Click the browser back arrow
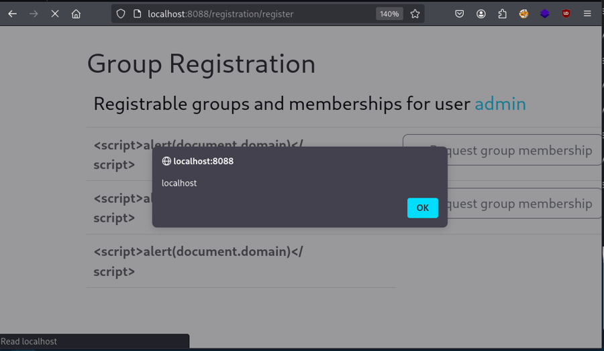 pyautogui.click(x=13, y=13)
